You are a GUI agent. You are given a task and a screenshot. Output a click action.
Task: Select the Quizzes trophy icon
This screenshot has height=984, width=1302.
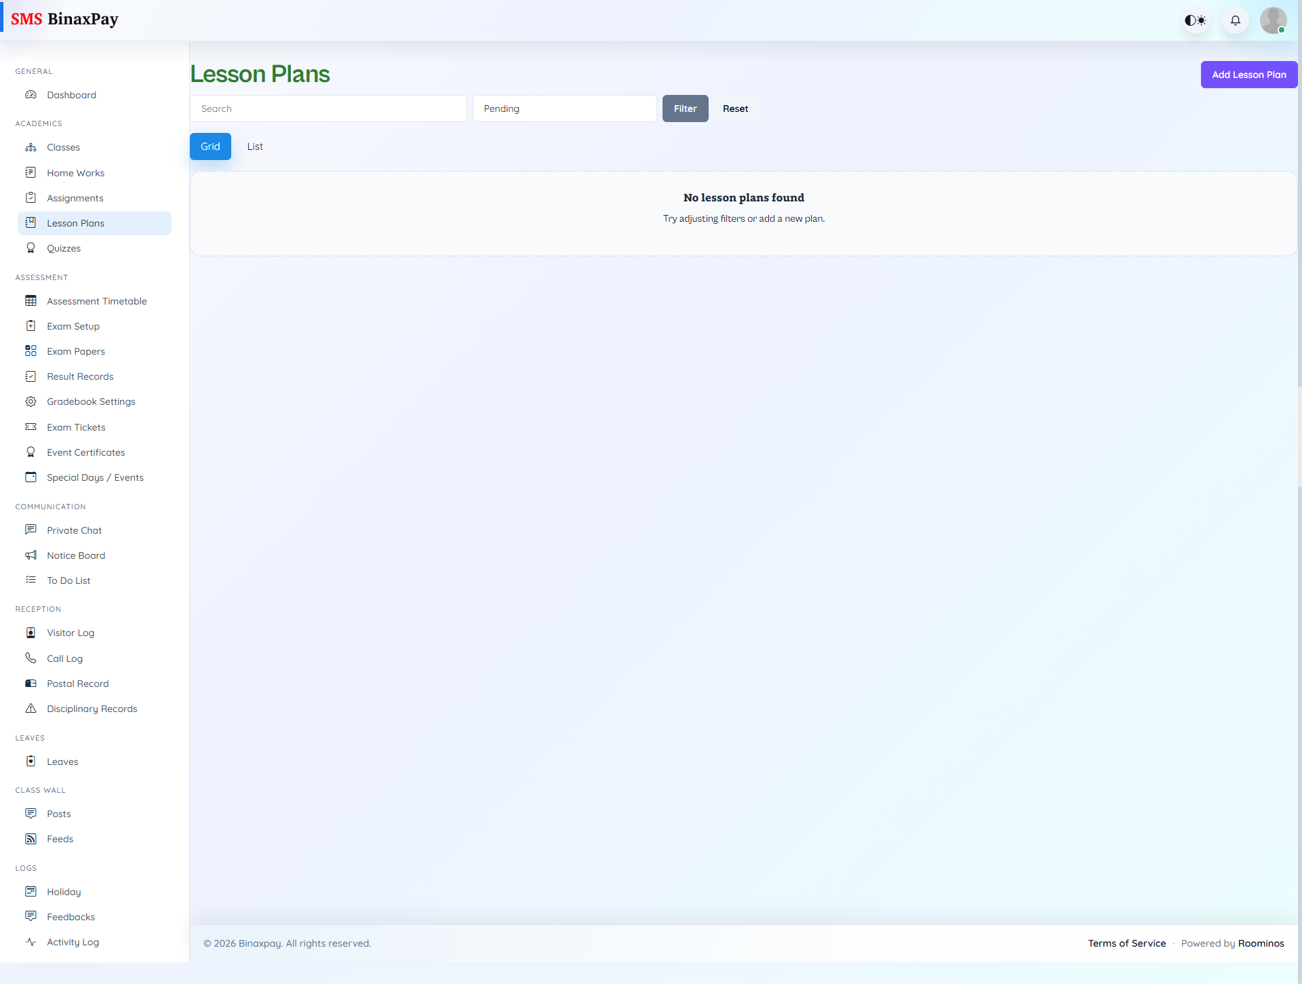[x=31, y=248]
